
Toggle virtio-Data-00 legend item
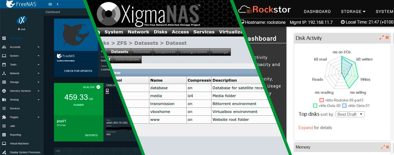327,106
